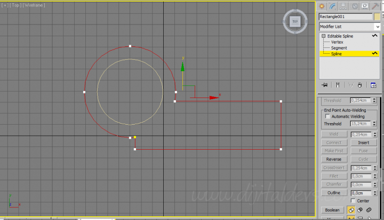Viewport: 384px width, 220px height.
Task: Click the Chamfer value field
Action: (x=361, y=184)
